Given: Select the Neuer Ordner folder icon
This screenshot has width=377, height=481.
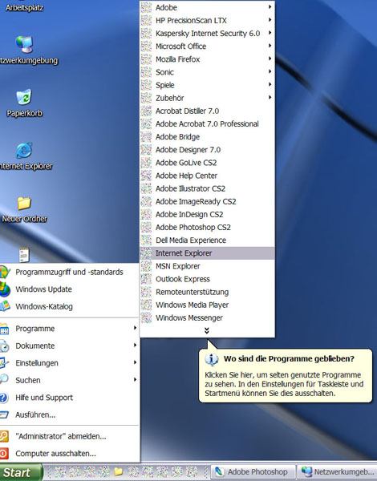Looking at the screenshot, I should pos(24,203).
